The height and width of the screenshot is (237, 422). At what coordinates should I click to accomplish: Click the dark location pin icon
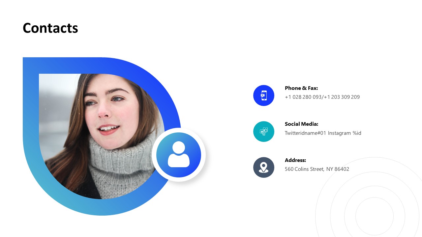[264, 167]
